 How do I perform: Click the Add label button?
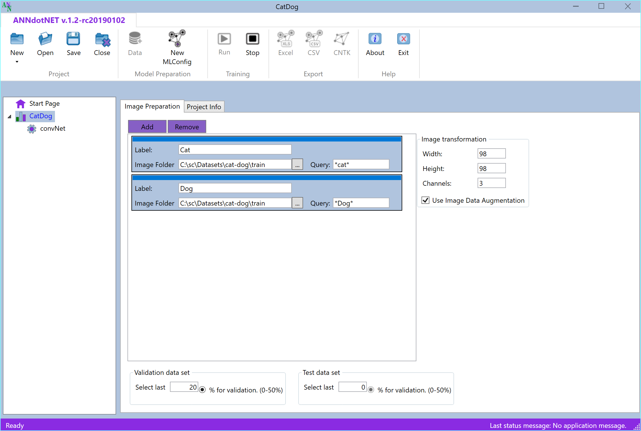click(147, 127)
